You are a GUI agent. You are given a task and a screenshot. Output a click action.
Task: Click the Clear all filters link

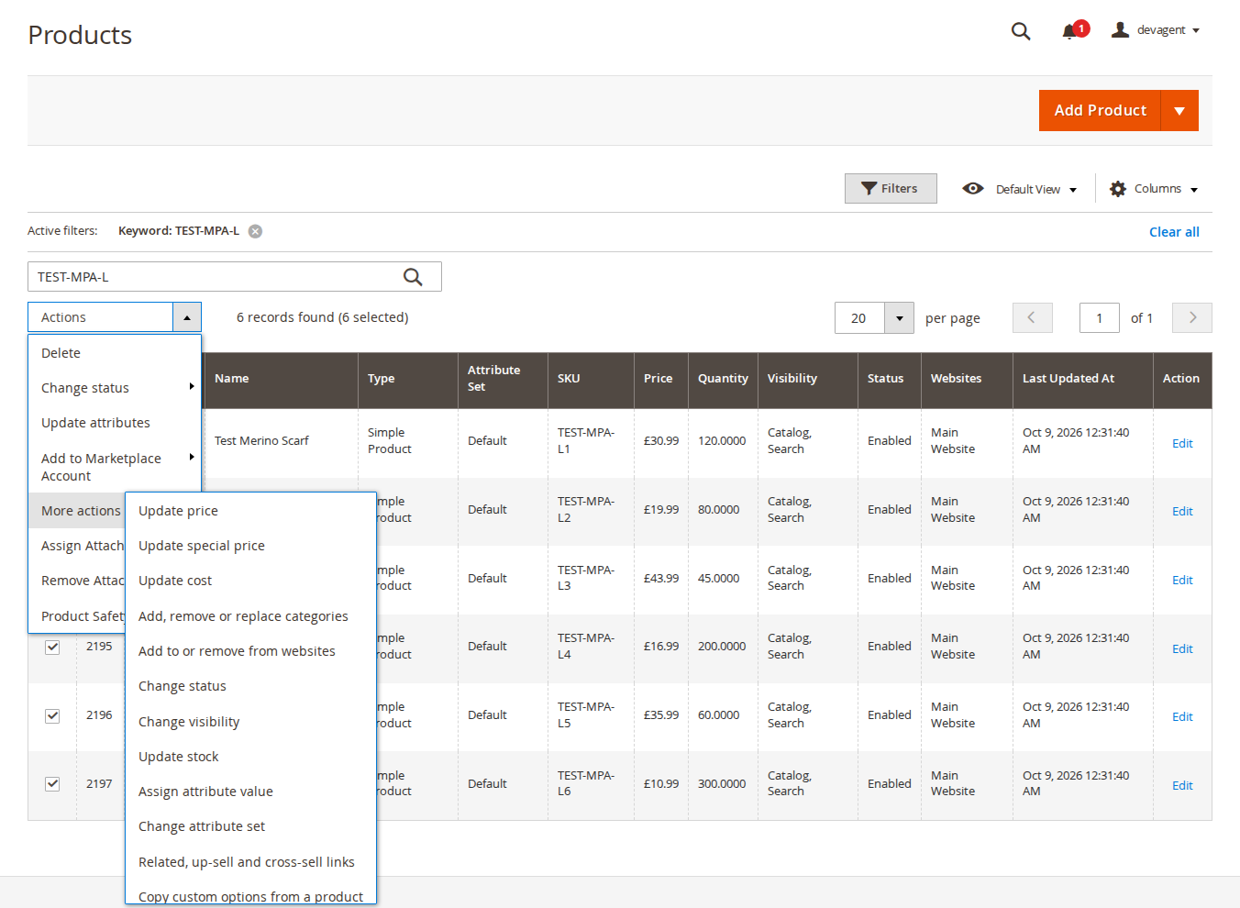click(1174, 232)
